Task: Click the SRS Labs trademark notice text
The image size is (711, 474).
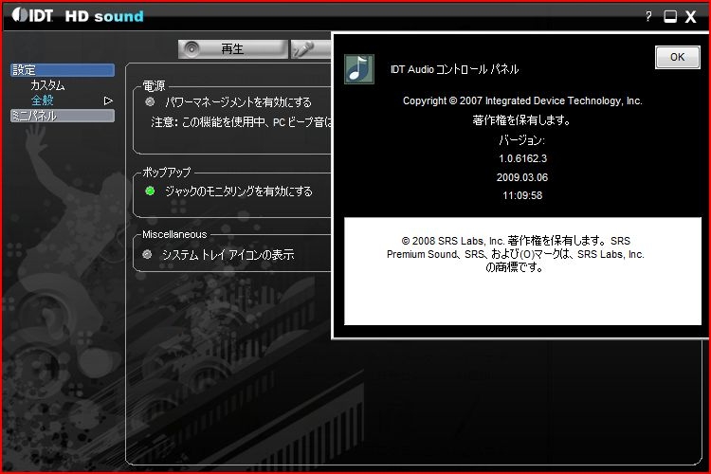Action: click(515, 254)
